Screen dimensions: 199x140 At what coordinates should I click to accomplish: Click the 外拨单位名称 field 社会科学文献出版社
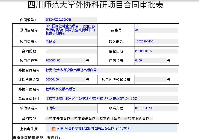tap(112, 89)
